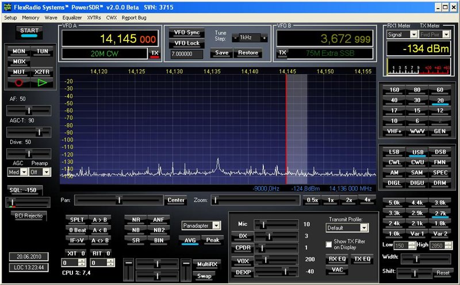
Task: Toggle the MUT mute button
Action: [x=18, y=73]
